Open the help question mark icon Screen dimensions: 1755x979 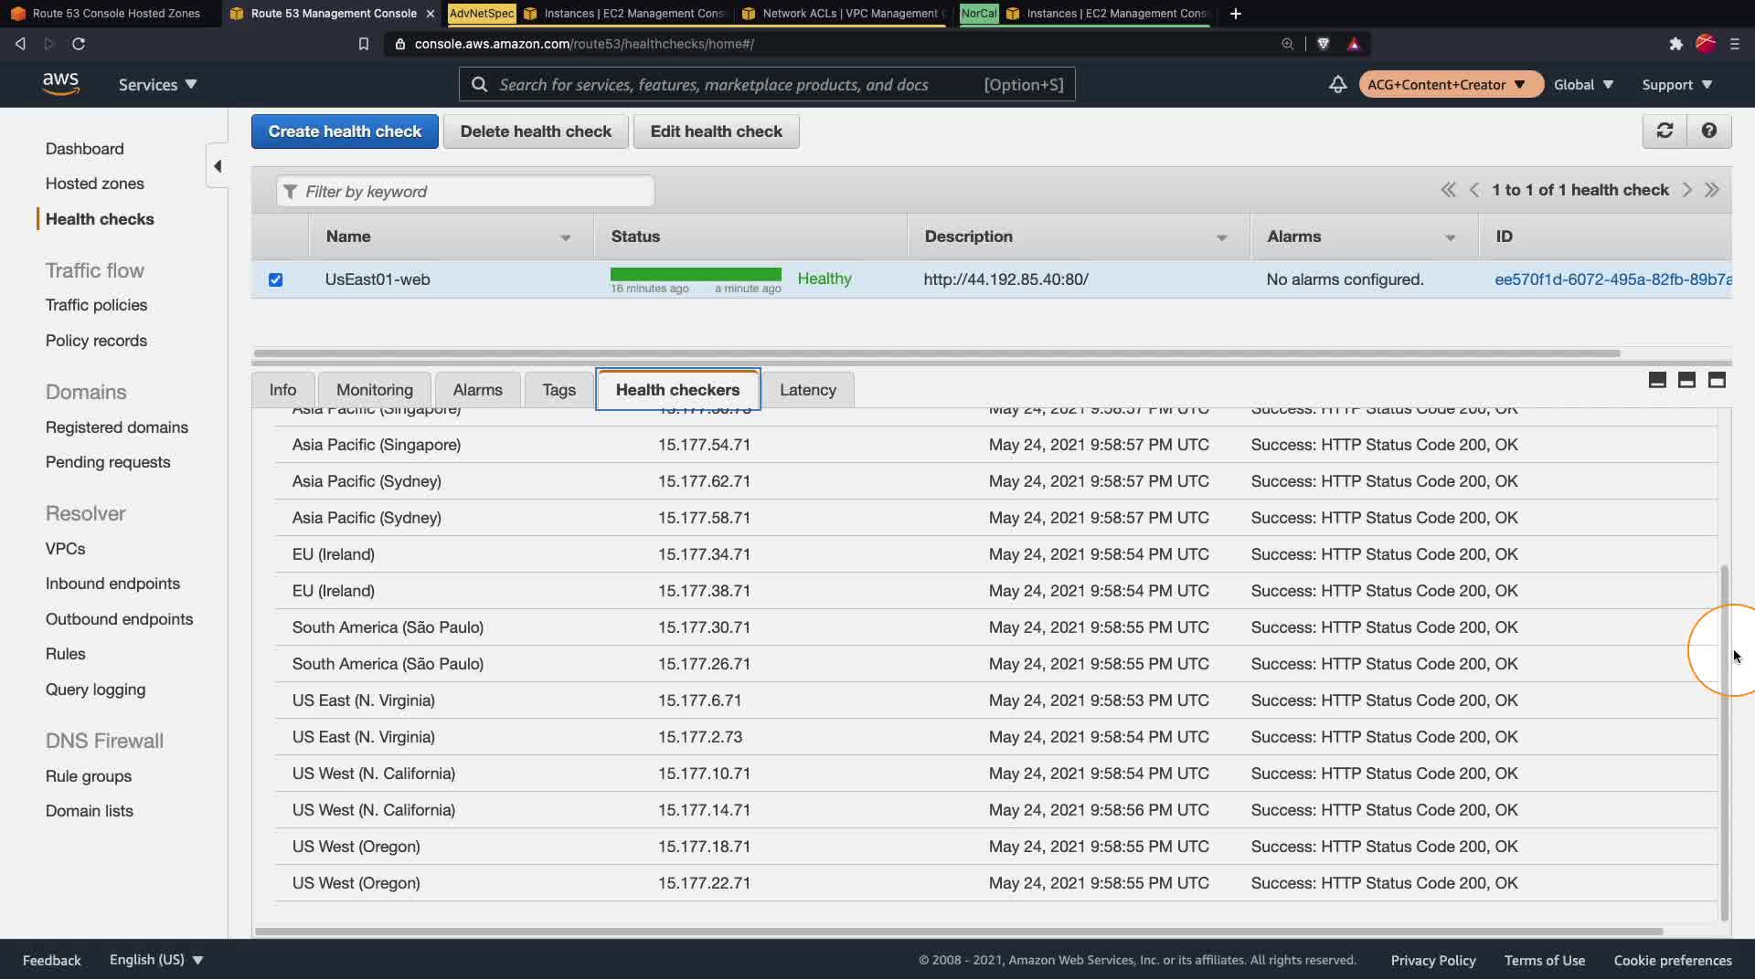[x=1708, y=131]
